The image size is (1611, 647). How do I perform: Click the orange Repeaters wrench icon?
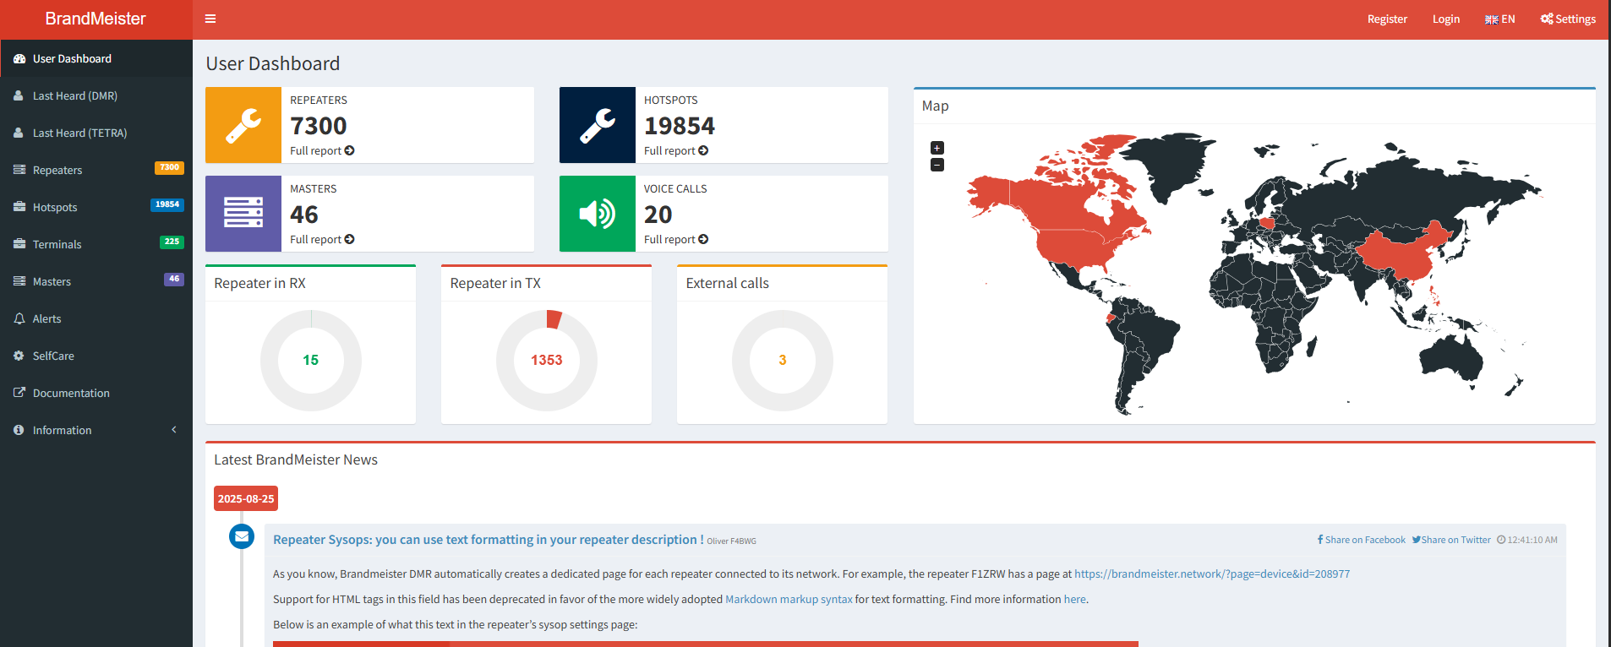tap(243, 125)
